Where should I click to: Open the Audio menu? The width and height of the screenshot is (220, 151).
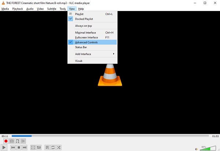point(30,9)
